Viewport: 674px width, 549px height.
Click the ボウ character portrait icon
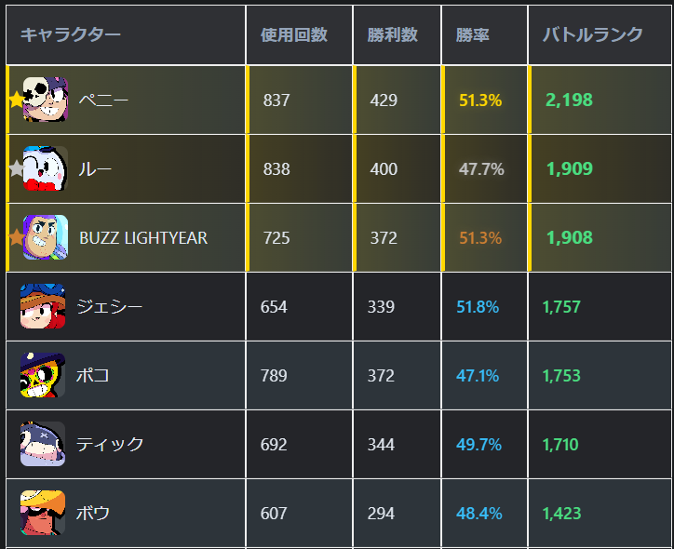pyautogui.click(x=43, y=513)
